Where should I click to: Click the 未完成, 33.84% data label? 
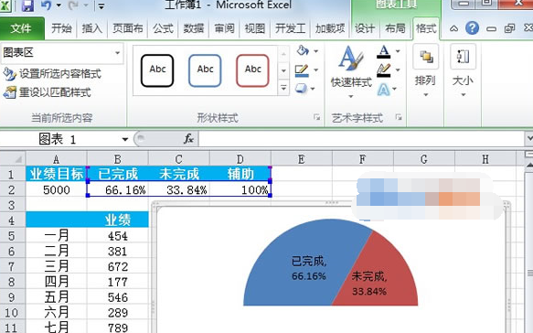coord(369,284)
